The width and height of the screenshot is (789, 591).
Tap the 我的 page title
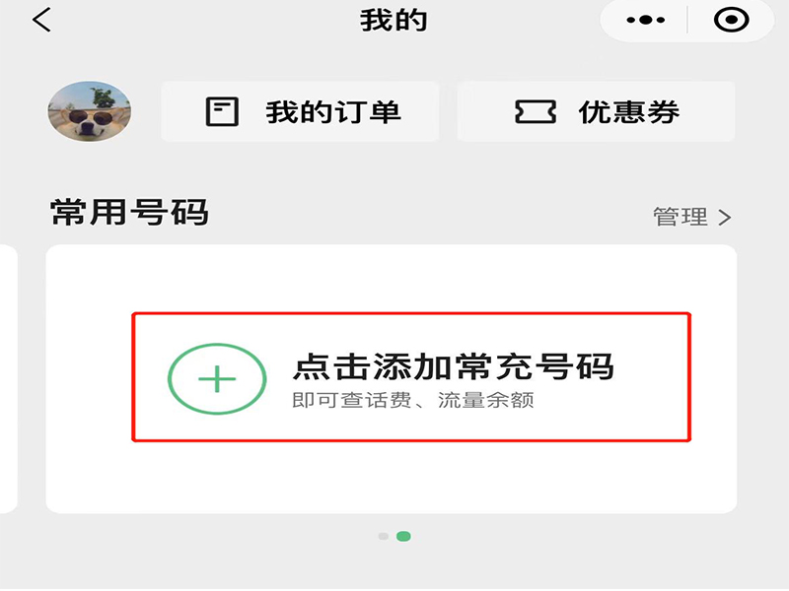(x=394, y=21)
